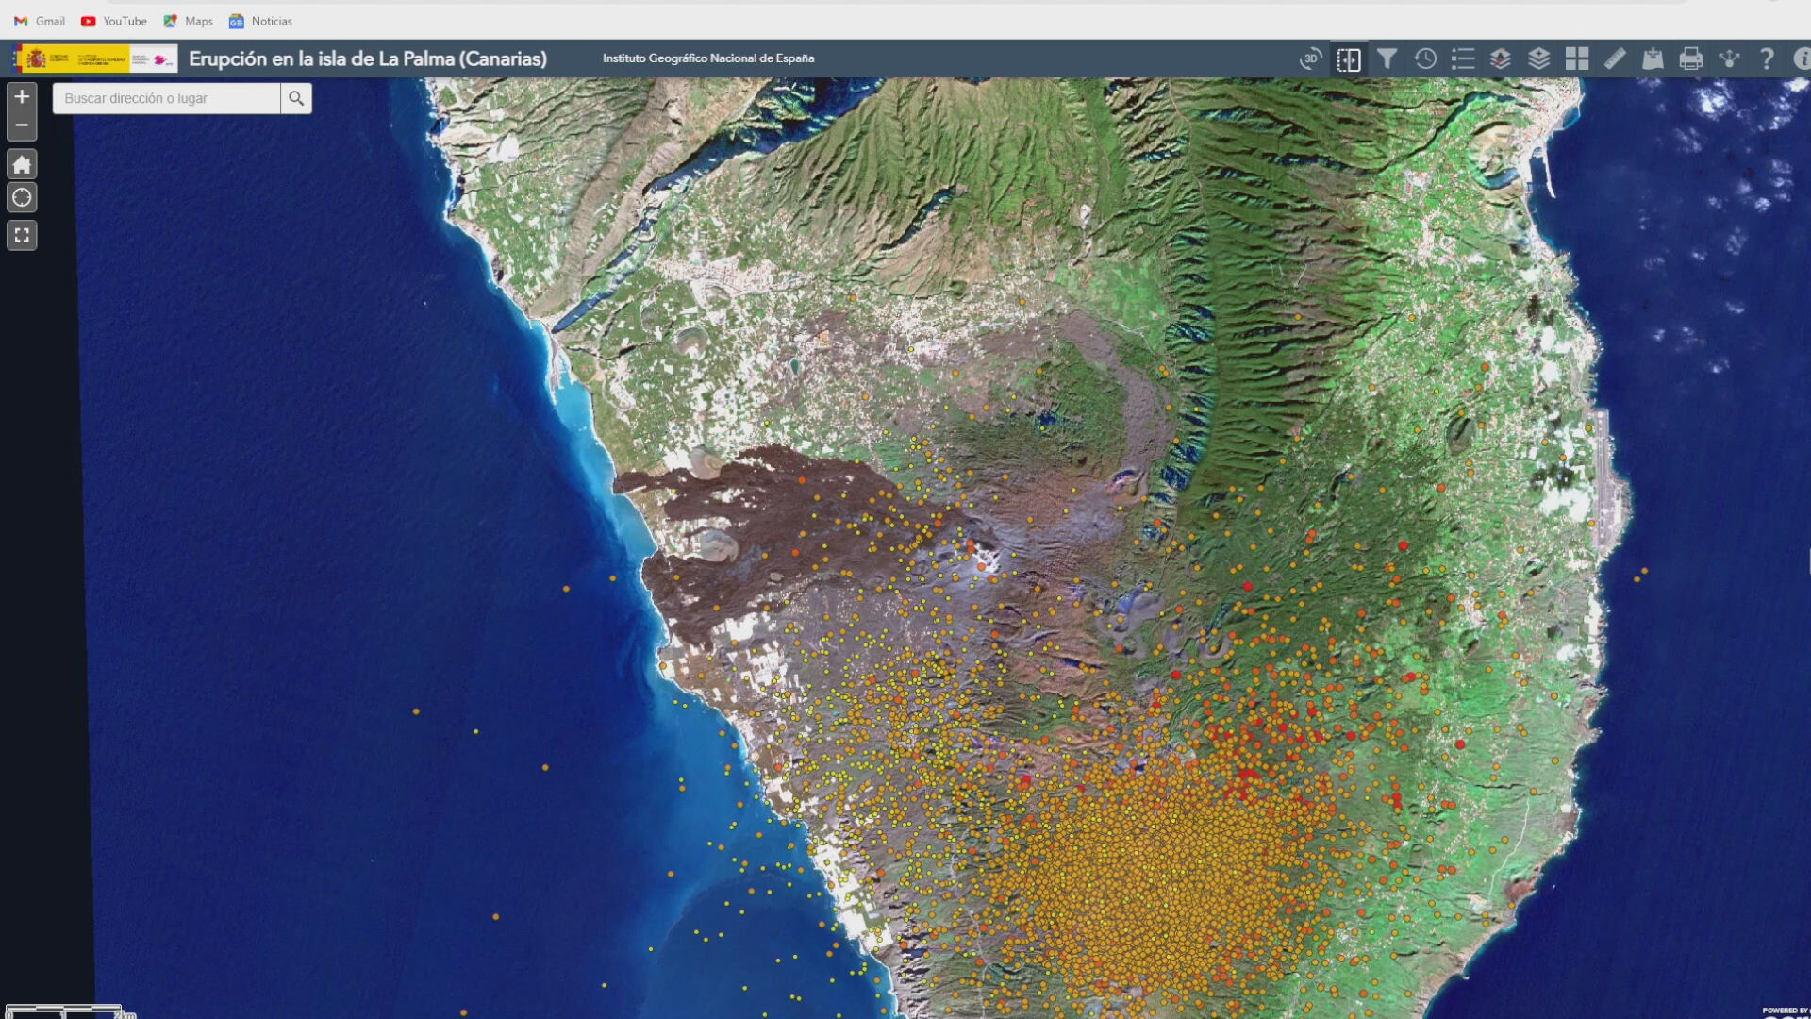Open the filter tool

[1387, 58]
